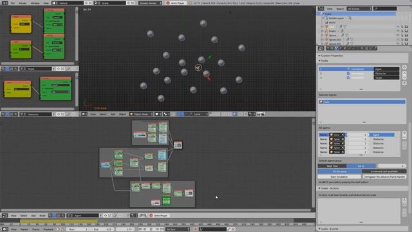The width and height of the screenshot is (412, 232).
Task: Open the Render menu
Action: click(x=23, y=3)
